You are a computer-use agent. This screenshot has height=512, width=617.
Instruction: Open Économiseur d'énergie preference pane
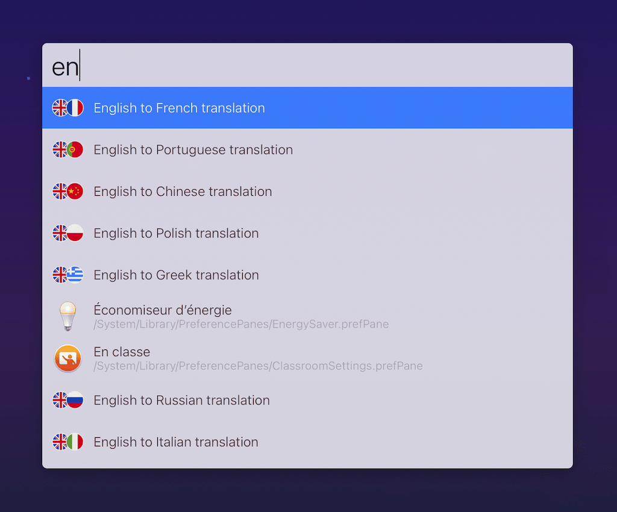[163, 310]
